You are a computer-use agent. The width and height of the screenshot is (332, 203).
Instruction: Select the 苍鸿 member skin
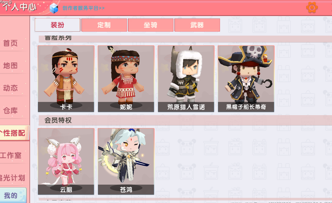(126, 161)
